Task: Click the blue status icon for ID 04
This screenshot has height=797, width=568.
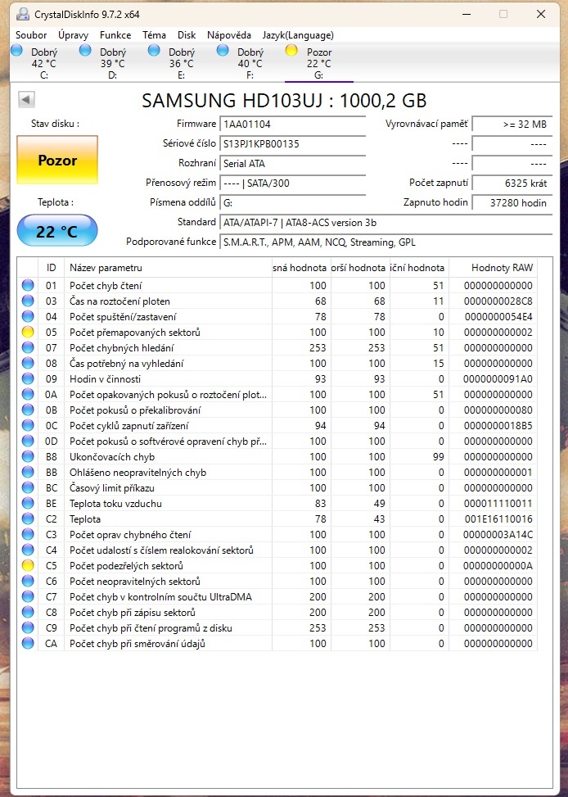Action: (x=28, y=317)
